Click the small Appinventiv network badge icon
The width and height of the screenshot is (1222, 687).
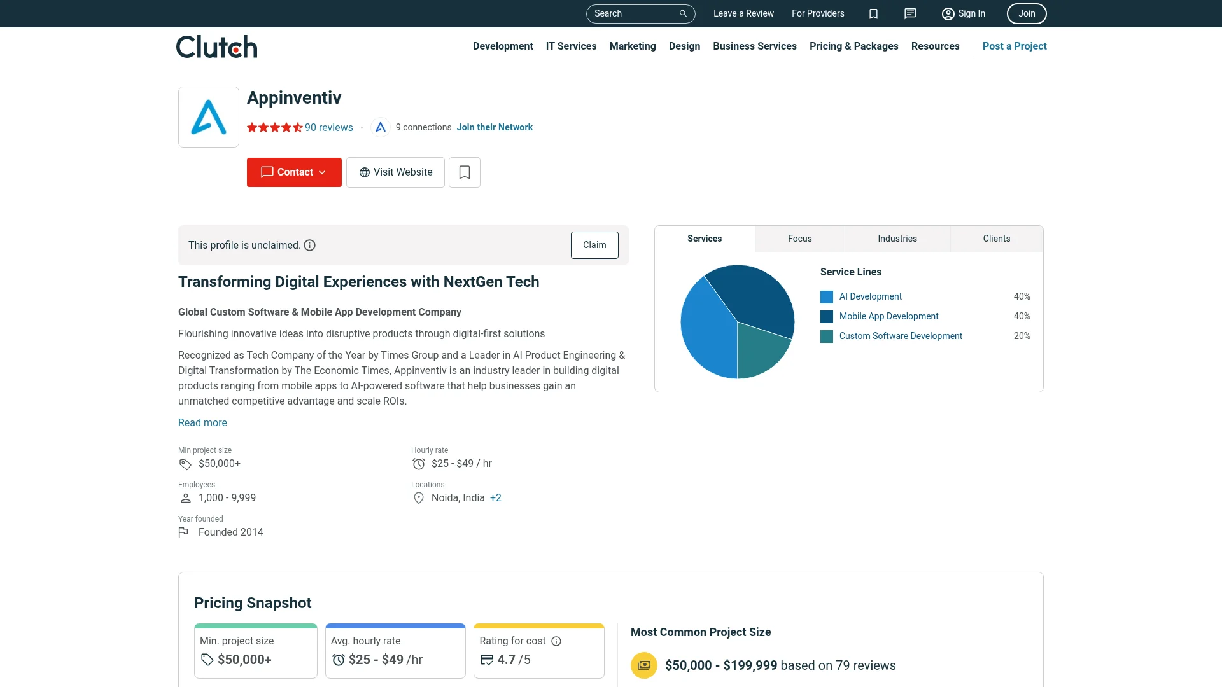coord(381,127)
